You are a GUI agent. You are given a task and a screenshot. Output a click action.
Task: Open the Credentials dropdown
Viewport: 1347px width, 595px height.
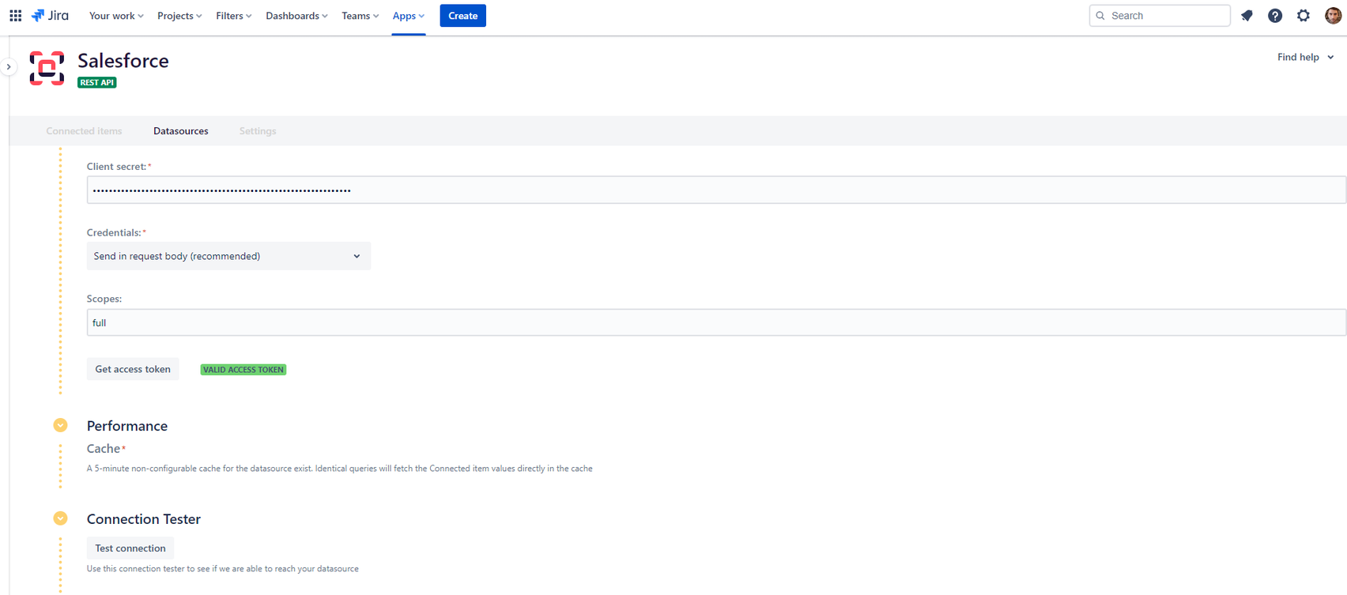[228, 256]
